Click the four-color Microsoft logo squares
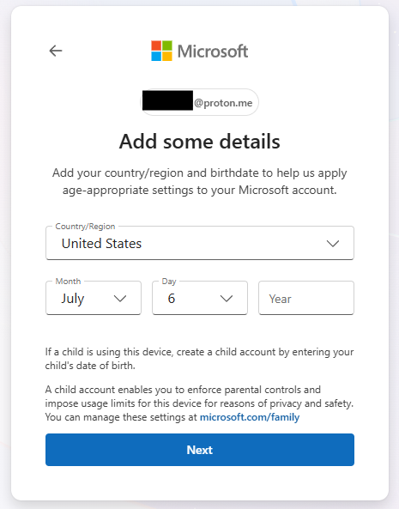 pyautogui.click(x=161, y=51)
